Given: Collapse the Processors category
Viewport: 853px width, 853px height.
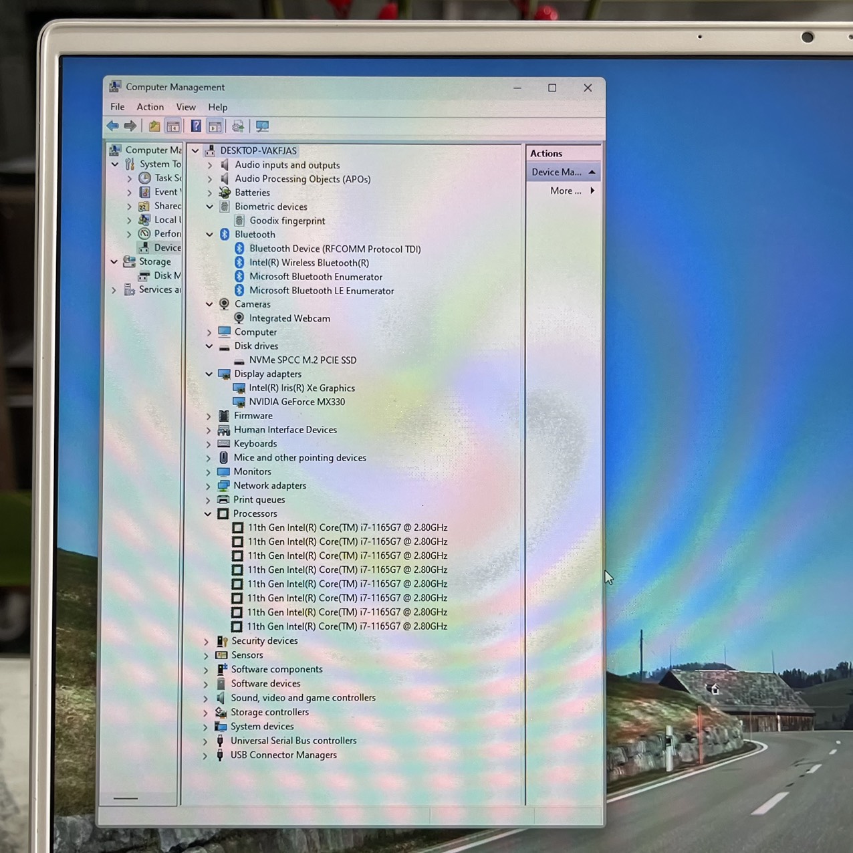Looking at the screenshot, I should (208, 514).
